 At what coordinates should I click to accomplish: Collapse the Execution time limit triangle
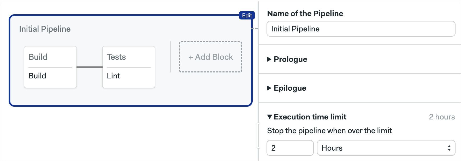click(270, 117)
